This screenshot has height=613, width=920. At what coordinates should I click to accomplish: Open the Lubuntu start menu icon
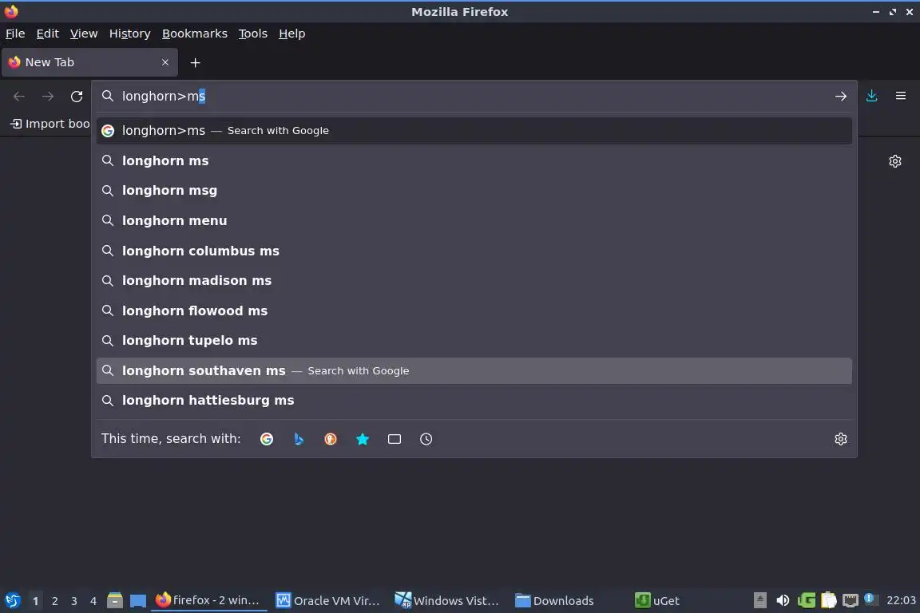tap(12, 600)
